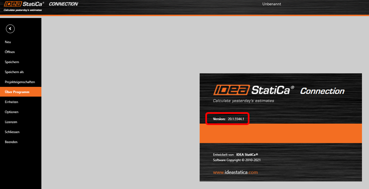Click the Software Copyright © 2010-2021 text
This screenshot has height=189, width=369.
pos(237,160)
